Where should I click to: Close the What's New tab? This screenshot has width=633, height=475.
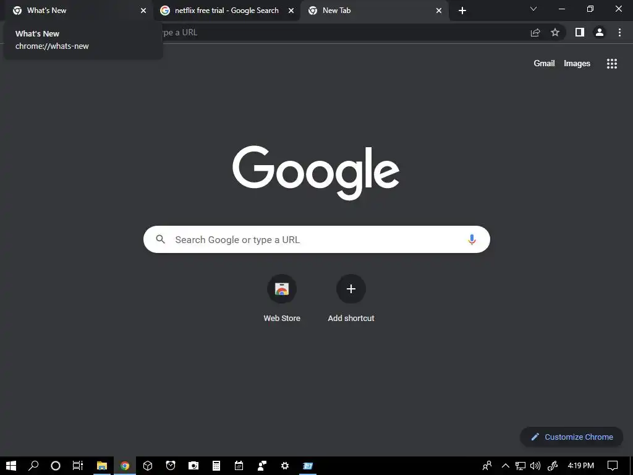pos(143,11)
